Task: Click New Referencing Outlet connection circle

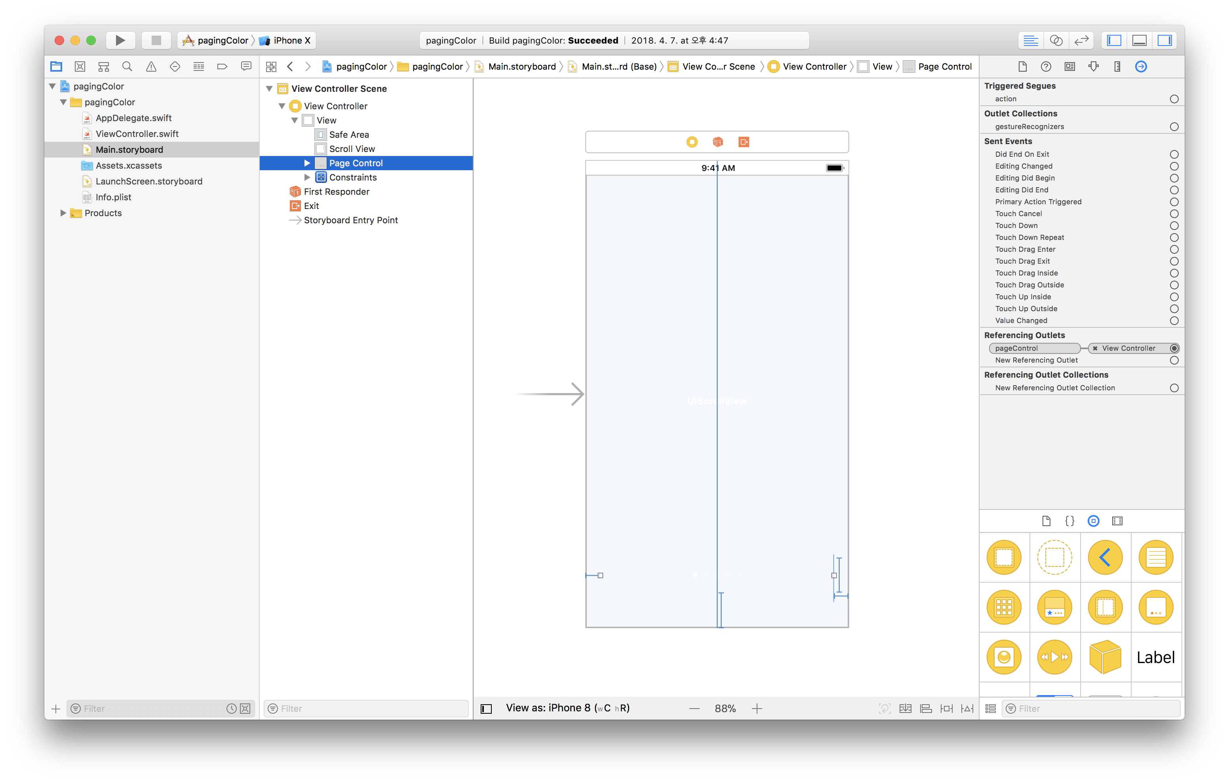Action: click(x=1174, y=360)
